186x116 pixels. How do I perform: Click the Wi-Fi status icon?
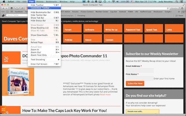pos(113,1)
